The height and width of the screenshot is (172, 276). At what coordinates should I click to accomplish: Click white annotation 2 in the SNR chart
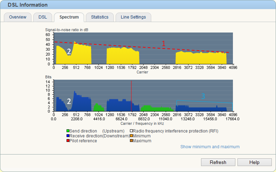[69, 52]
